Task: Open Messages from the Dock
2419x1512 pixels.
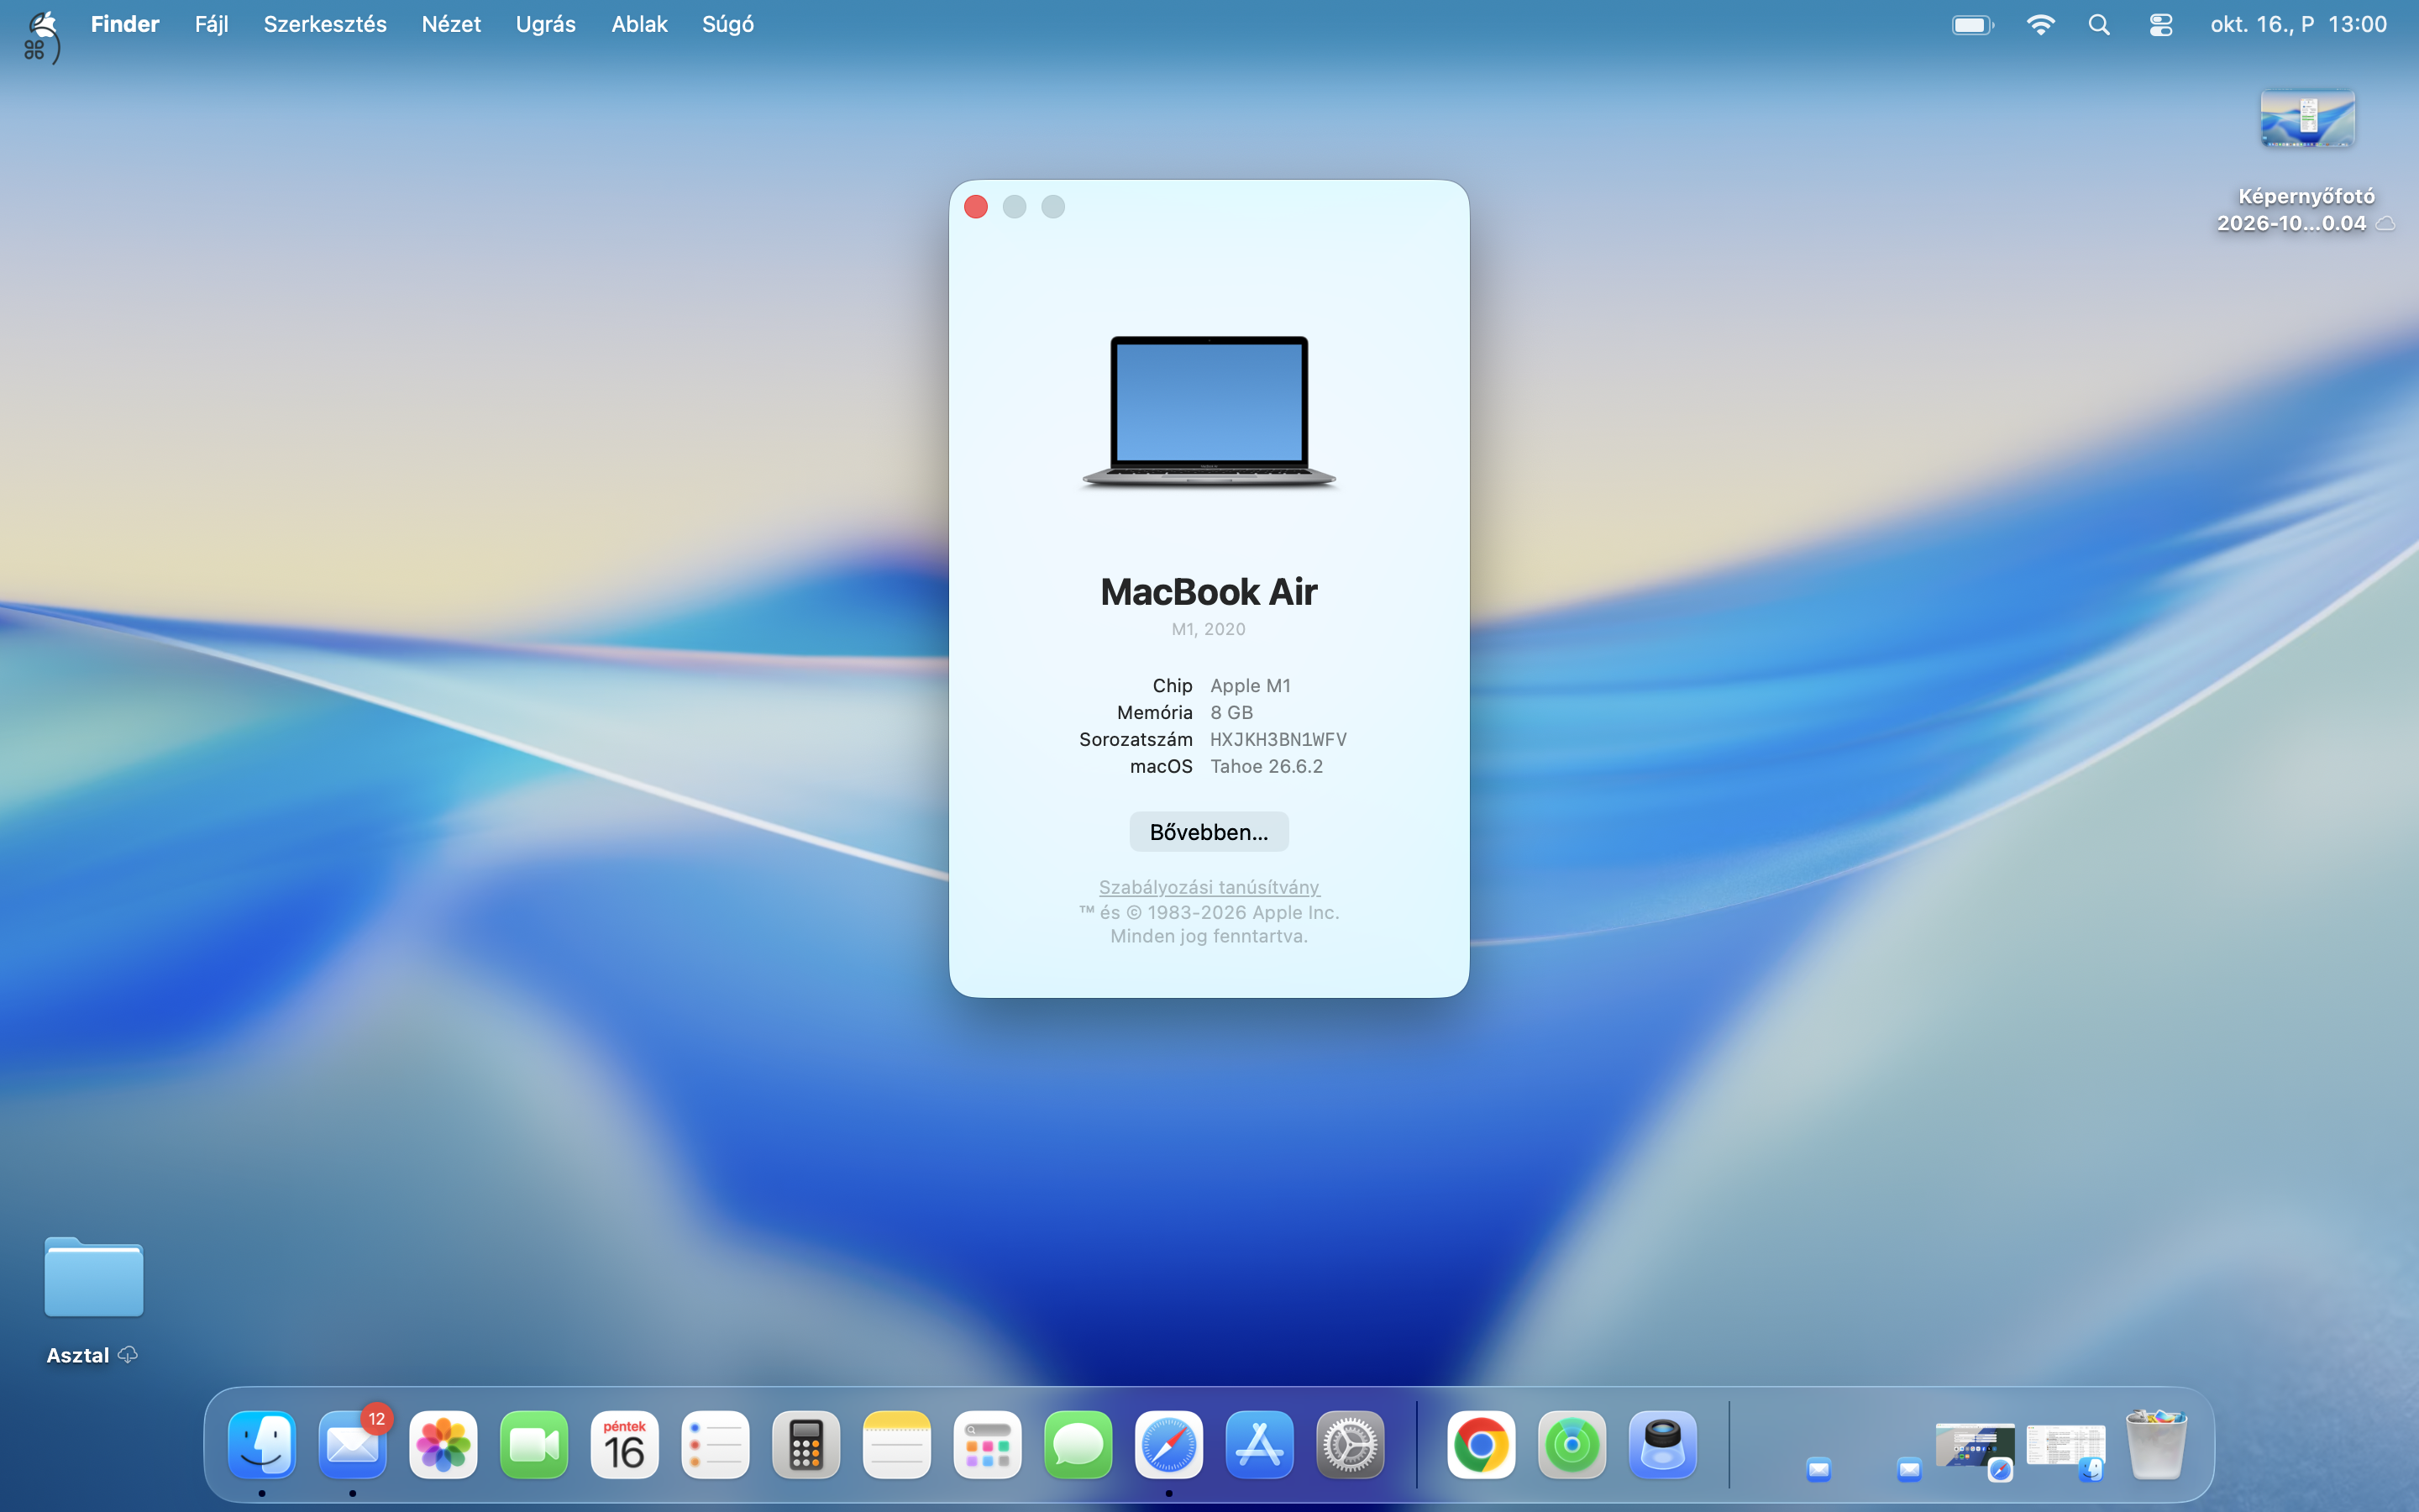Action: click(1078, 1444)
